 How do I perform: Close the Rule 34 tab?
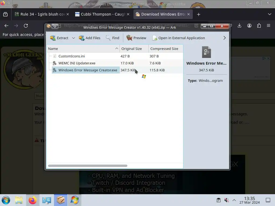(x=68, y=14)
